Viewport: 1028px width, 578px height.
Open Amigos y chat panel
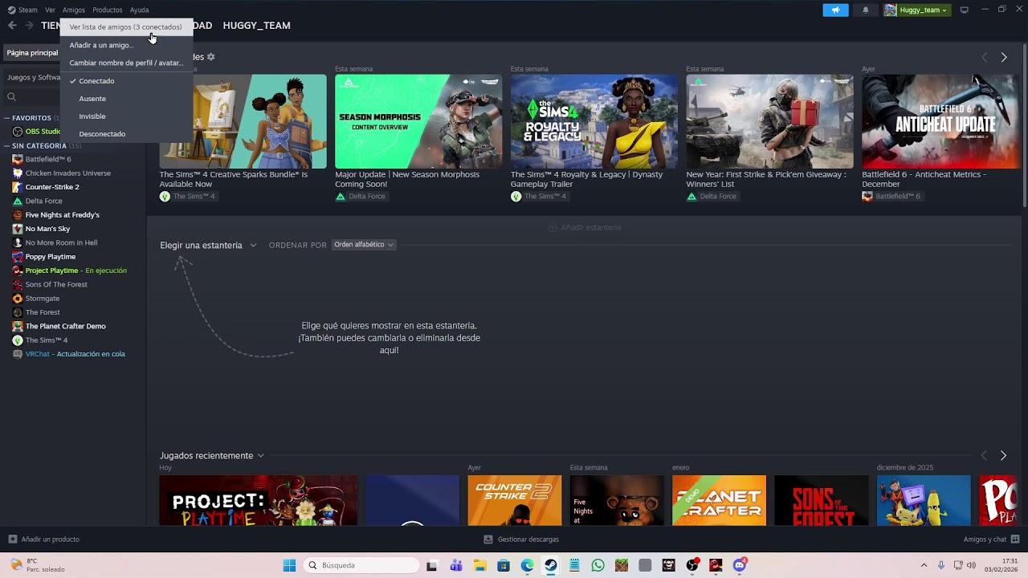pos(991,539)
